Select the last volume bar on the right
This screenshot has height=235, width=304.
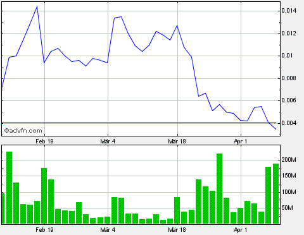(275, 193)
